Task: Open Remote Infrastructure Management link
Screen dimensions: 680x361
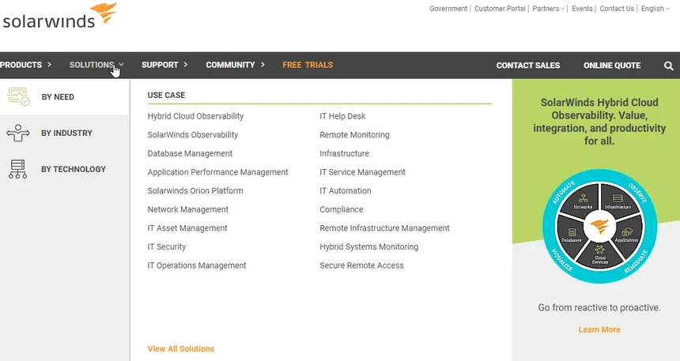Action: (384, 228)
